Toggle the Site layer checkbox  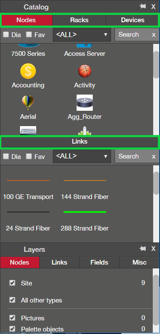click(x=12, y=283)
